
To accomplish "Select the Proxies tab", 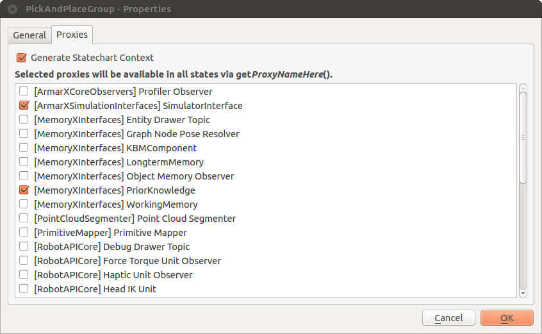I will 72,35.
